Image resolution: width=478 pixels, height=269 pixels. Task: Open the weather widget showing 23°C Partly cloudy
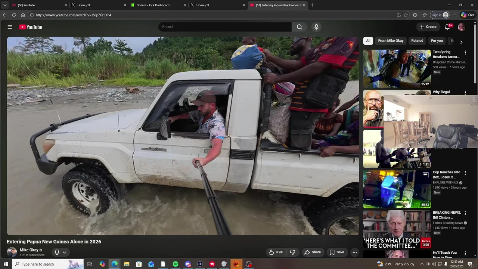pos(395,264)
